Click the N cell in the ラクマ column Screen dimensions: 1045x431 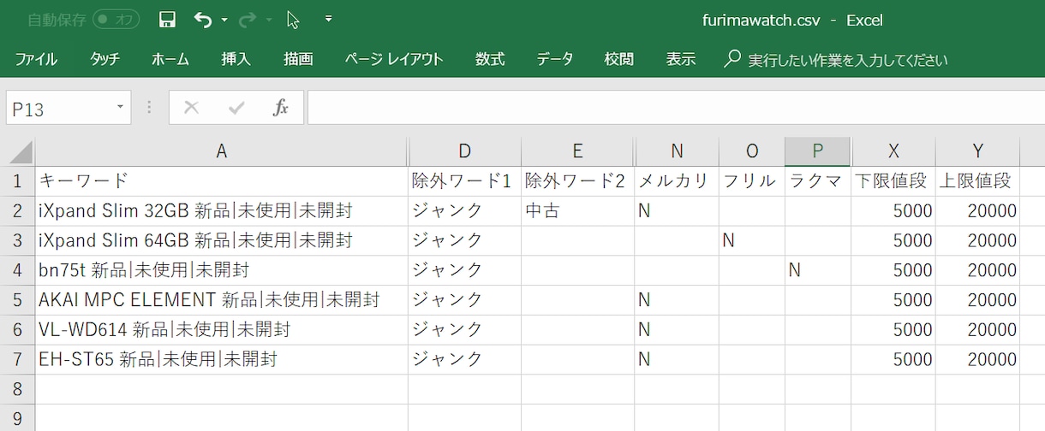(x=818, y=270)
